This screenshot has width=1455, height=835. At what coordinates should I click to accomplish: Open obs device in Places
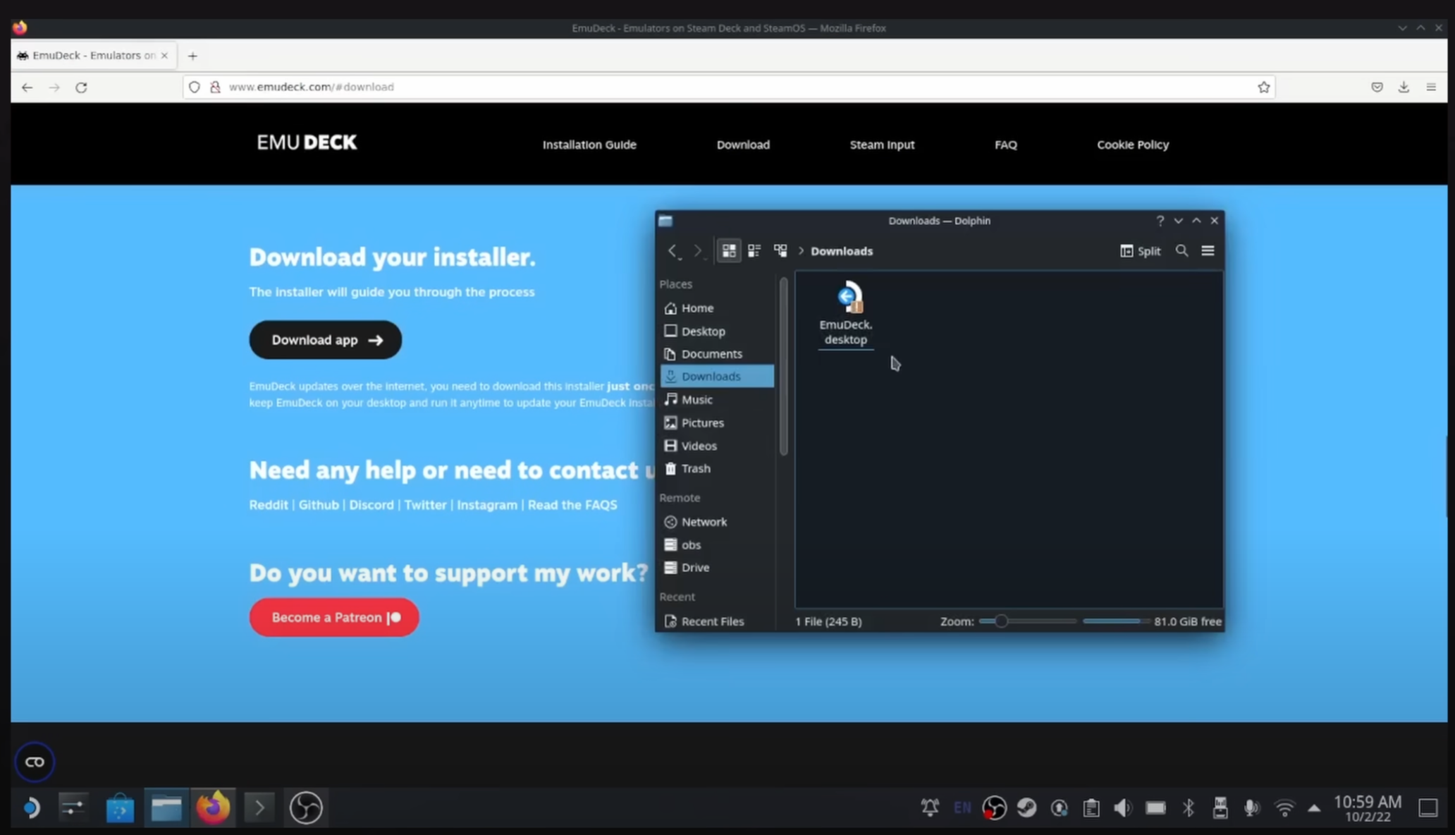click(716, 544)
